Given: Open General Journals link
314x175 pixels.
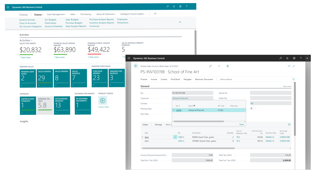Looking at the screenshot, I should click(27, 20).
